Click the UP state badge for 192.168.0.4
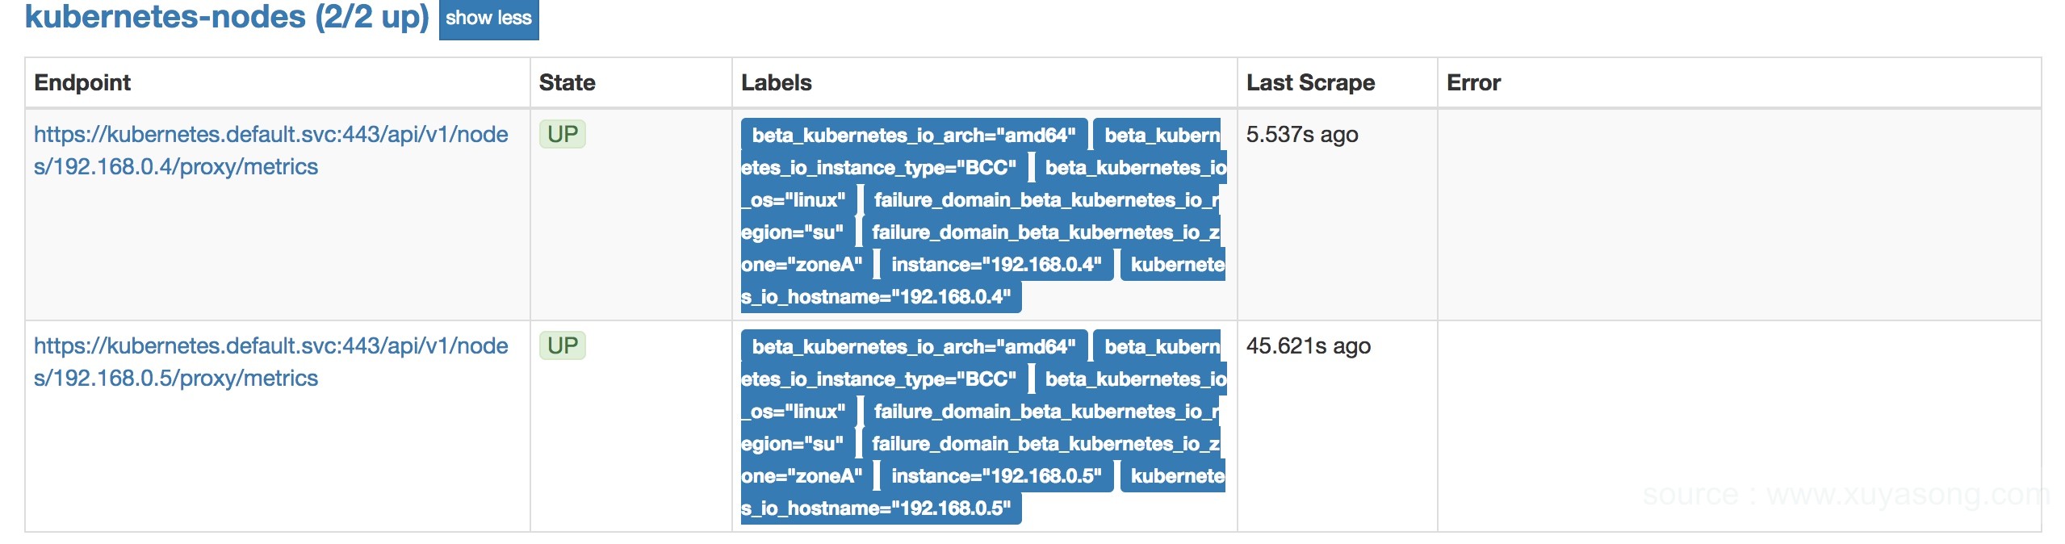 click(563, 134)
